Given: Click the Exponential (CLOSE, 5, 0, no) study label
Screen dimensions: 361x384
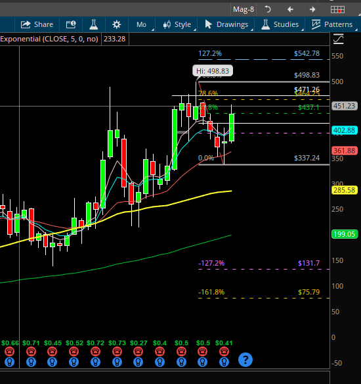Looking at the screenshot, I should click(x=49, y=39).
